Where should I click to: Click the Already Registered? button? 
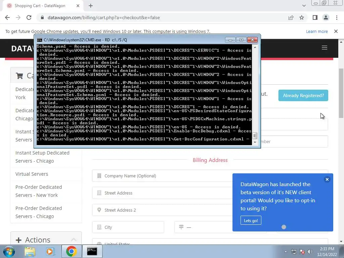(303, 95)
